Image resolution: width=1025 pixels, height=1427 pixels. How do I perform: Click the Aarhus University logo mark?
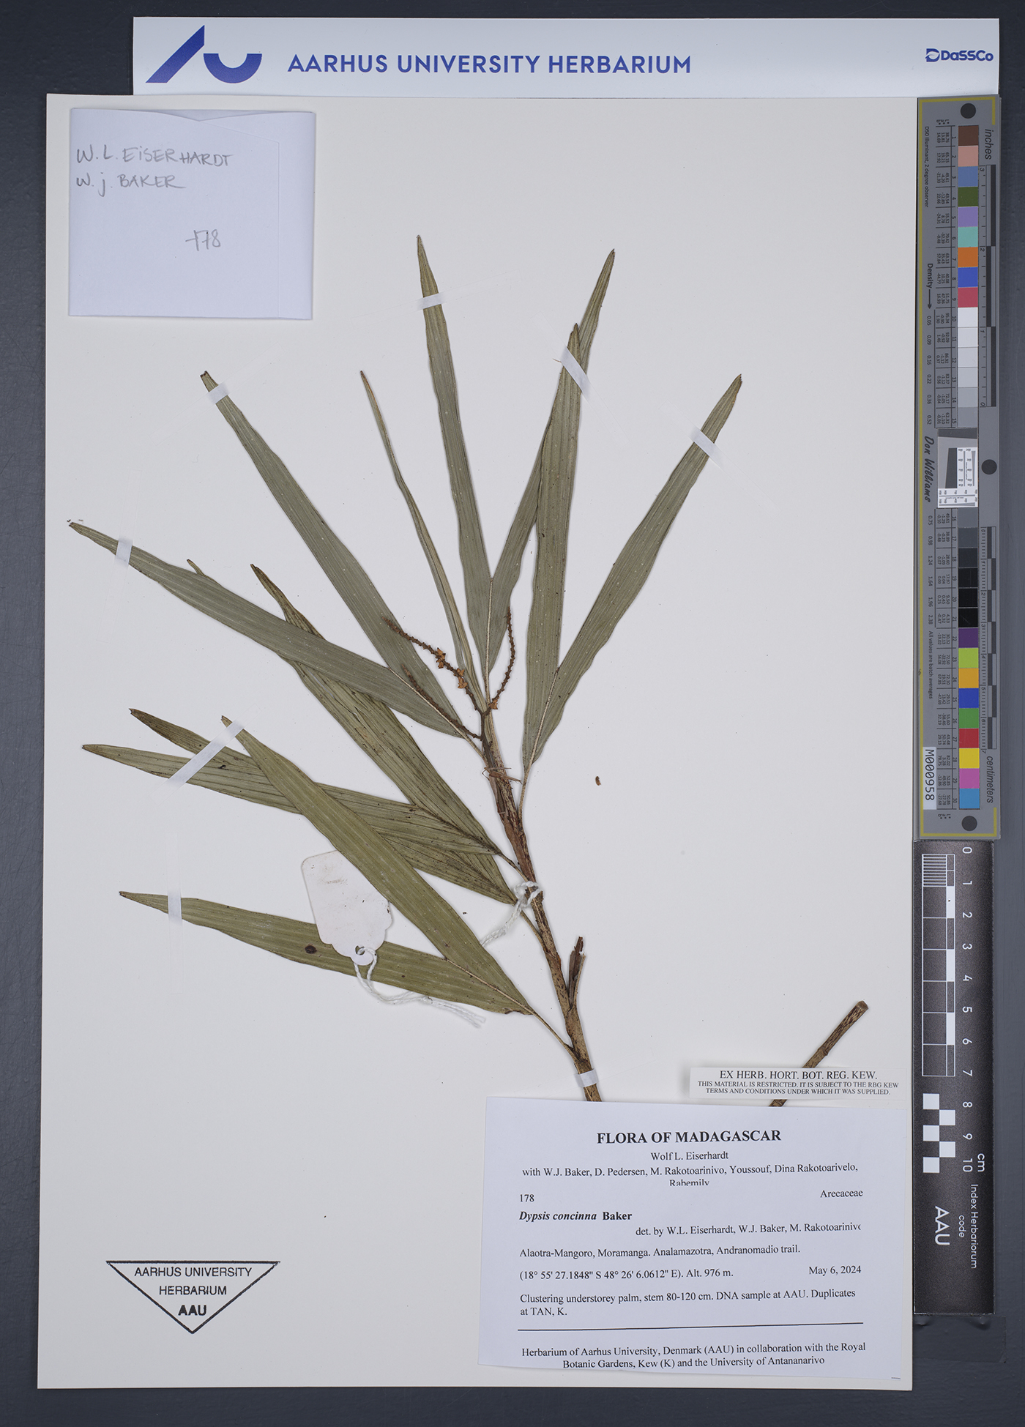203,57
